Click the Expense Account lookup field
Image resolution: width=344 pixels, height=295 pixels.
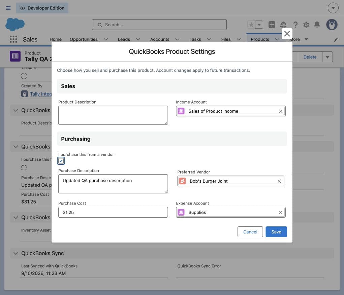230,212
